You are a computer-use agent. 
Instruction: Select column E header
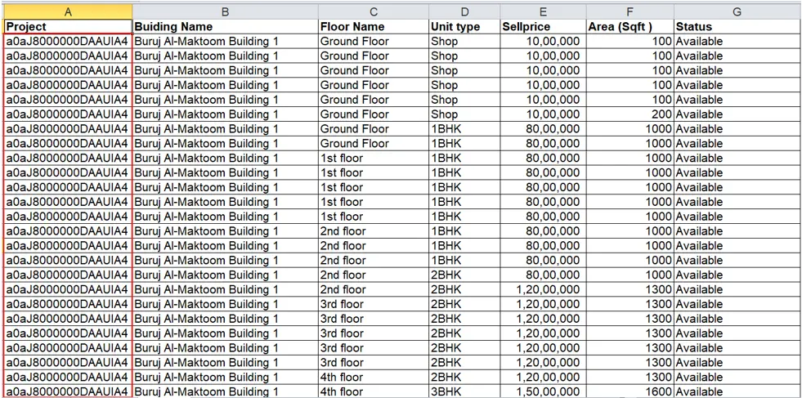(x=543, y=11)
